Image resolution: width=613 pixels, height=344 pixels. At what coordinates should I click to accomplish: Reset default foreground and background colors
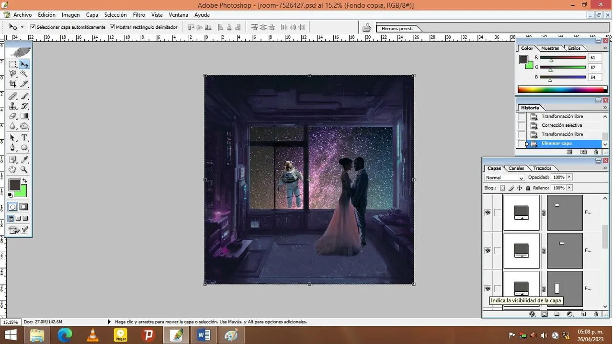(x=11, y=195)
